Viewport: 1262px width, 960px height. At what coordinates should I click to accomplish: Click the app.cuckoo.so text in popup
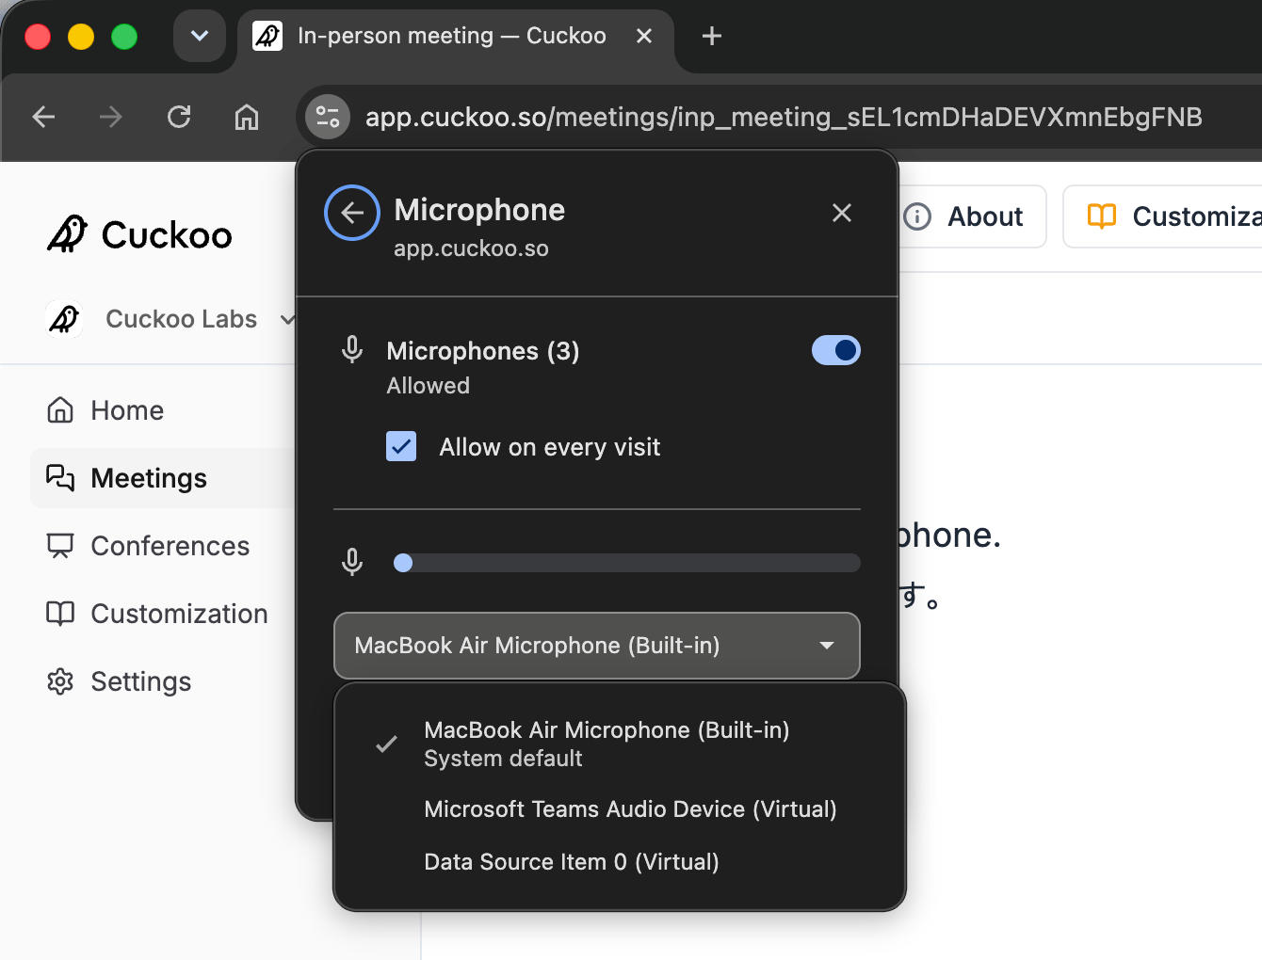(x=471, y=248)
